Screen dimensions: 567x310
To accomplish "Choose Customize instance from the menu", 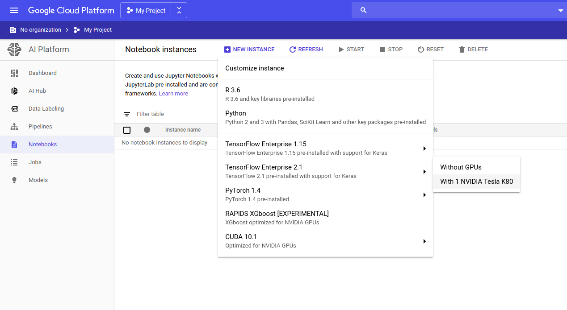I will pyautogui.click(x=325, y=68).
